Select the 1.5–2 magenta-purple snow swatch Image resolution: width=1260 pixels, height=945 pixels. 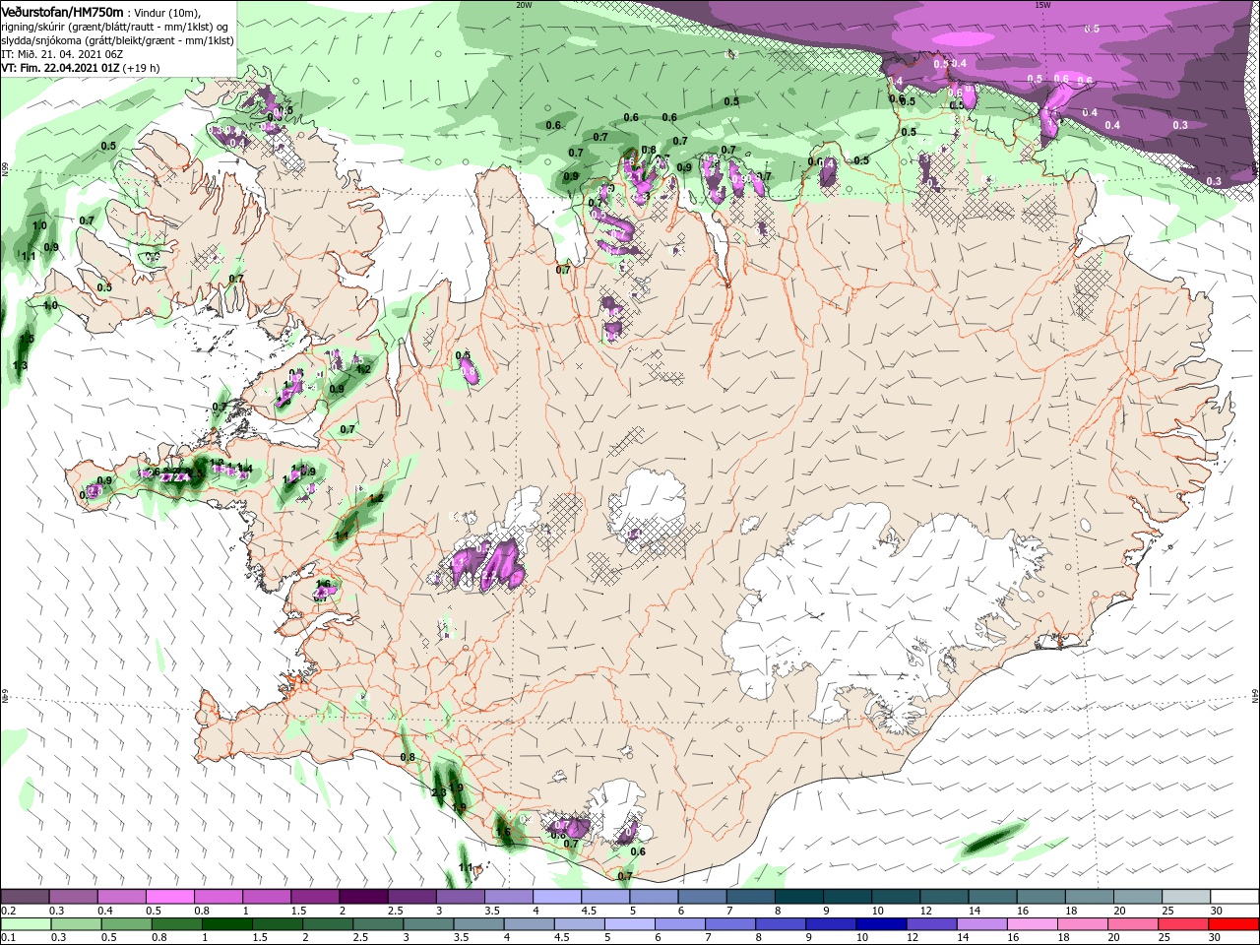(x=315, y=898)
